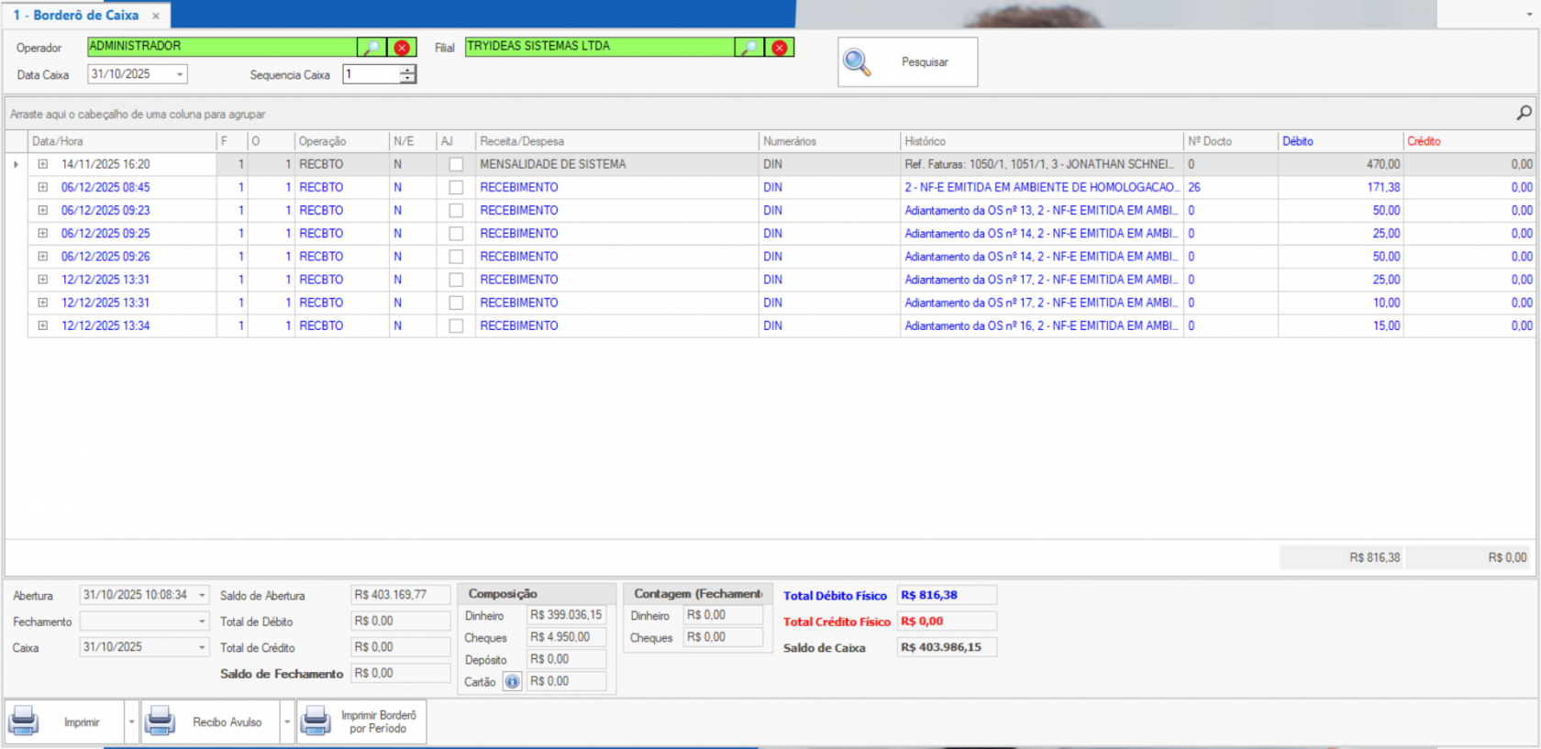1541x749 pixels.
Task: Increment the Sequencia Caixa spinner up
Action: [x=407, y=70]
